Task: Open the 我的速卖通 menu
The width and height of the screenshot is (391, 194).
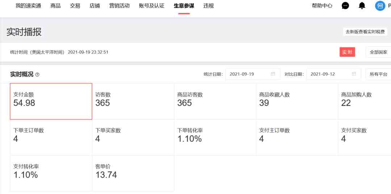Action: 28,6
